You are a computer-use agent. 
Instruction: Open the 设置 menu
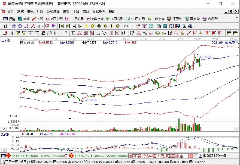point(66,12)
